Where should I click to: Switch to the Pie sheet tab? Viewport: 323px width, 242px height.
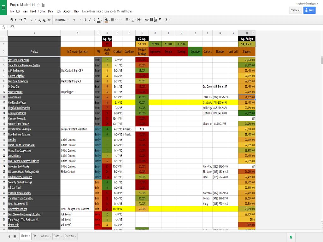[x=36, y=236]
